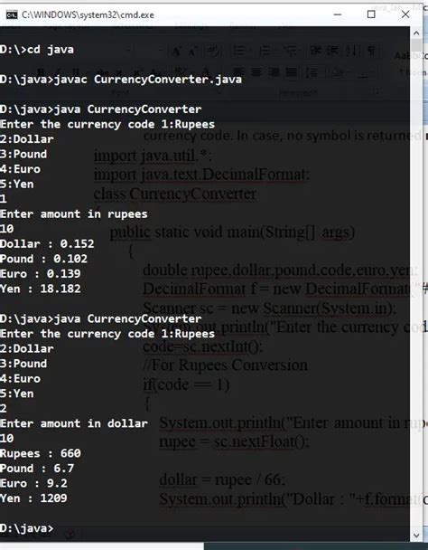
Task: Click '//For Rupees Conversion' comment in Word document
Action: click(225, 365)
